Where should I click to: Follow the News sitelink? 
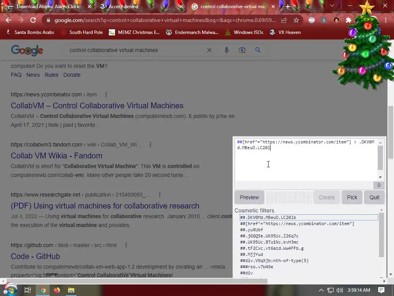coord(33,75)
